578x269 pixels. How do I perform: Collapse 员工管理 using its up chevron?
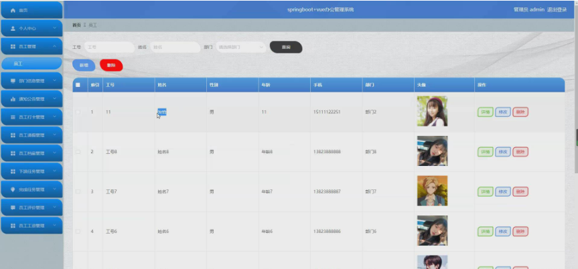54,46
